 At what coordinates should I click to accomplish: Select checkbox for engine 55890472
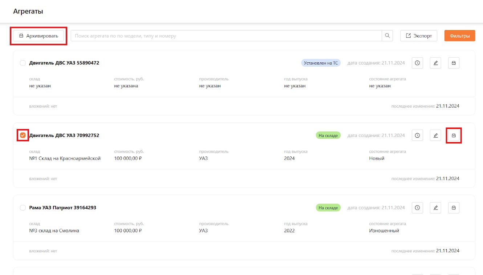tap(23, 63)
